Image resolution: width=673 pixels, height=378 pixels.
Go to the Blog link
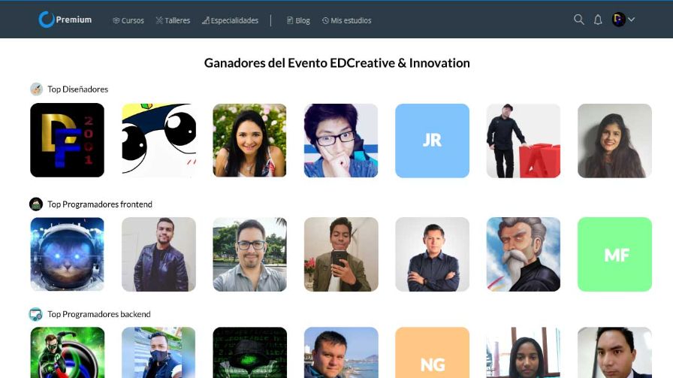pyautogui.click(x=298, y=20)
